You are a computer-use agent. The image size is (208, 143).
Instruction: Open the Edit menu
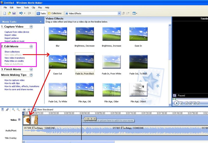coord(12,7)
